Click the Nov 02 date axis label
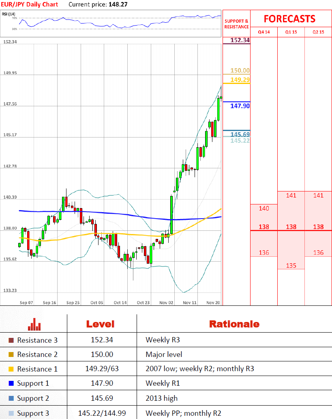Image resolution: width=332 pixels, height=419 pixels. coord(166,303)
